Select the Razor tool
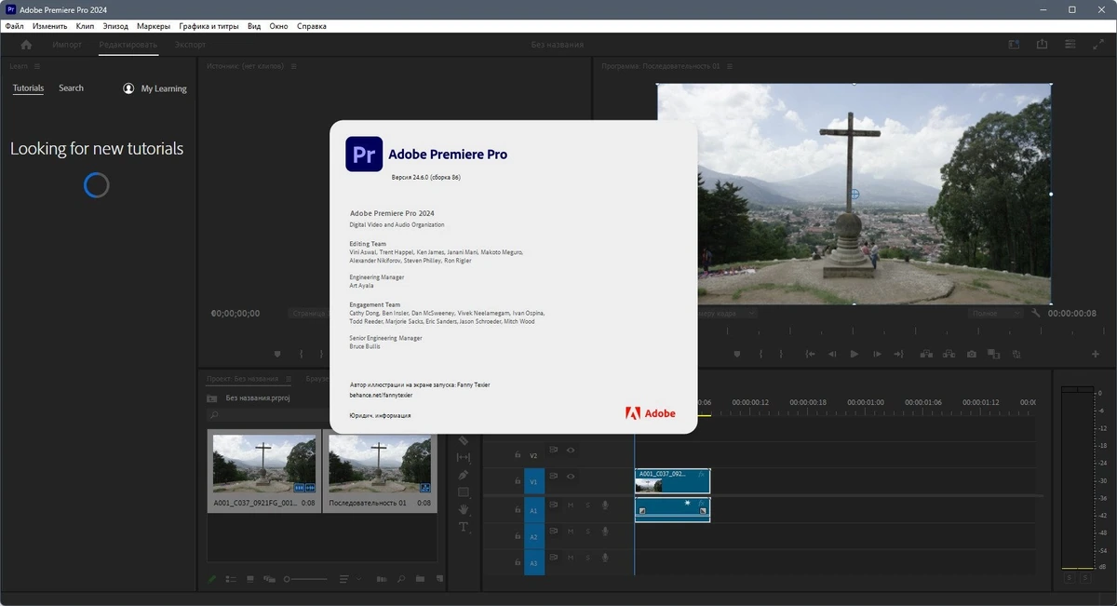 [x=463, y=439]
